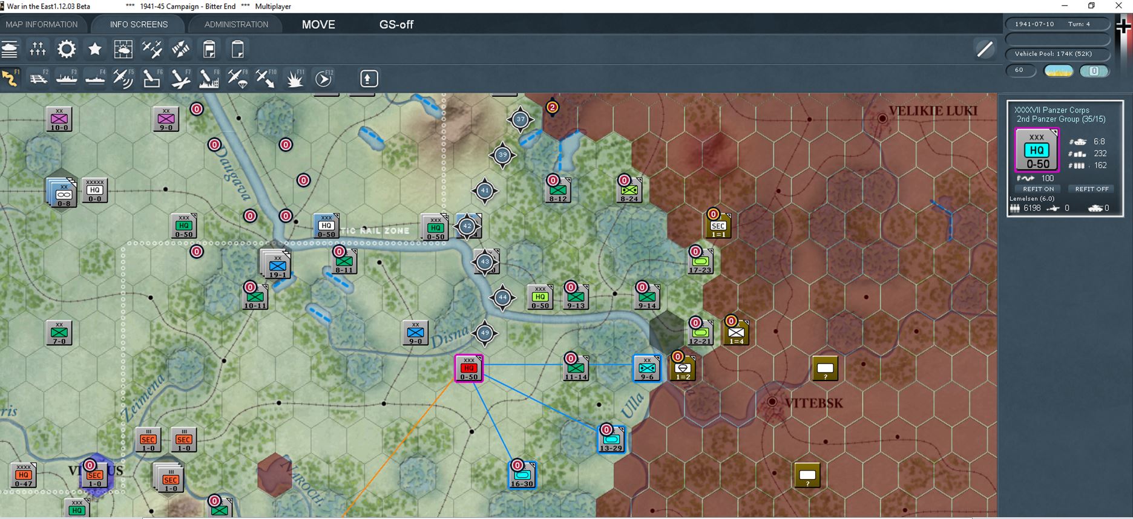Open the MAP INFORMATION tab

42,24
